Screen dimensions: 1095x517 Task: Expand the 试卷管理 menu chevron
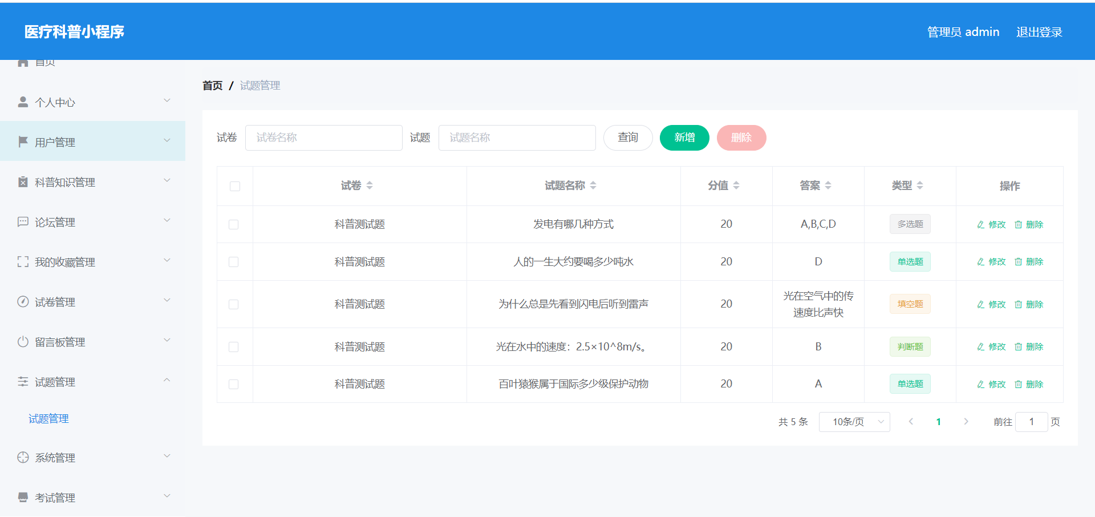click(167, 300)
